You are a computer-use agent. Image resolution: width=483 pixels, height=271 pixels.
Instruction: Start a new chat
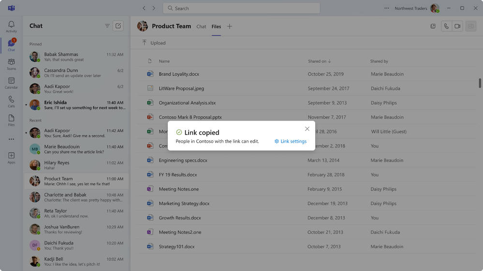coord(118,26)
